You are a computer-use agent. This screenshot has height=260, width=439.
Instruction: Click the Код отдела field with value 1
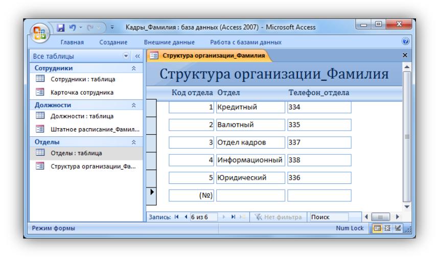pyautogui.click(x=191, y=107)
